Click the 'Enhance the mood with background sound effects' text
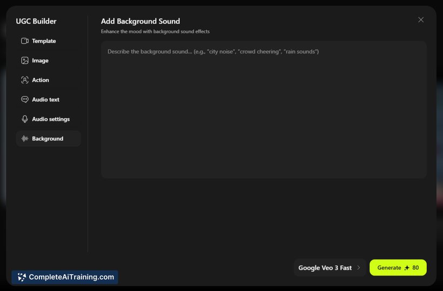This screenshot has width=443, height=291. coord(155,31)
